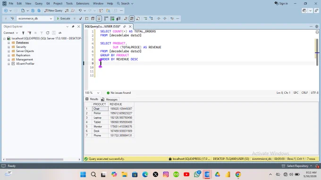321x180 pixels.
Task: Switch to the Messages tab
Action: (110, 99)
